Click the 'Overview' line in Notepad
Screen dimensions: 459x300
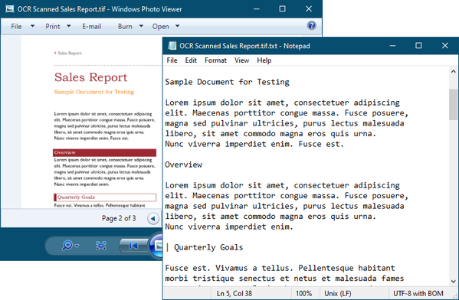coord(184,165)
